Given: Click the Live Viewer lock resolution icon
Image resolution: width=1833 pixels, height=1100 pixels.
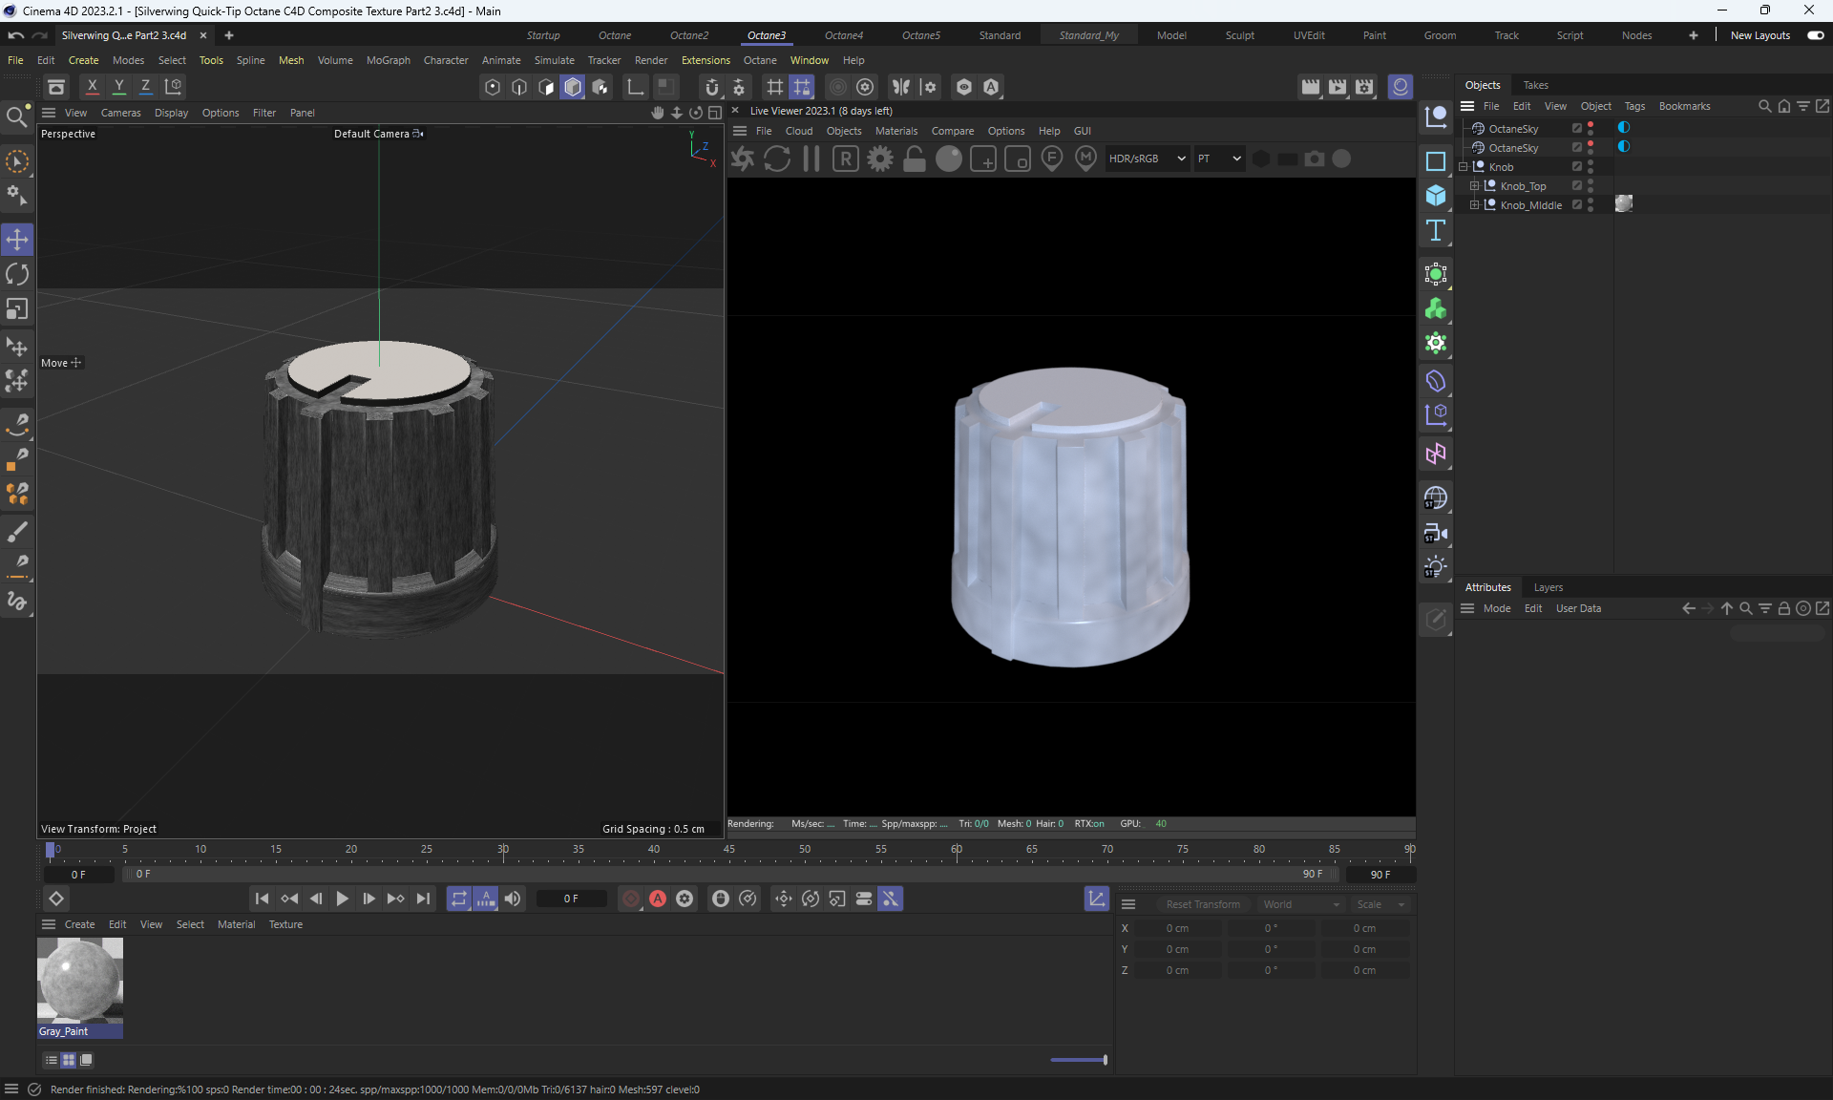Looking at the screenshot, I should point(915,159).
